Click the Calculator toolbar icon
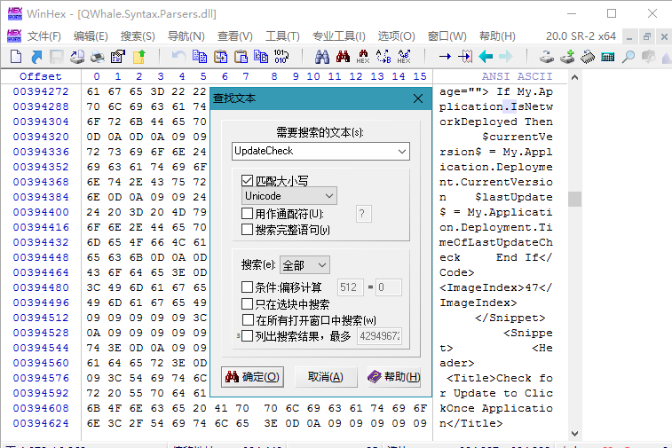Image resolution: width=672 pixels, height=448 pixels. tap(608, 56)
